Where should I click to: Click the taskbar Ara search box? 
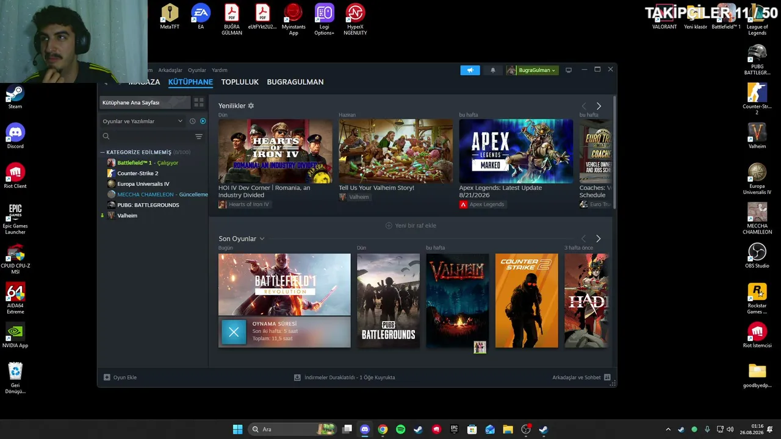(293, 429)
